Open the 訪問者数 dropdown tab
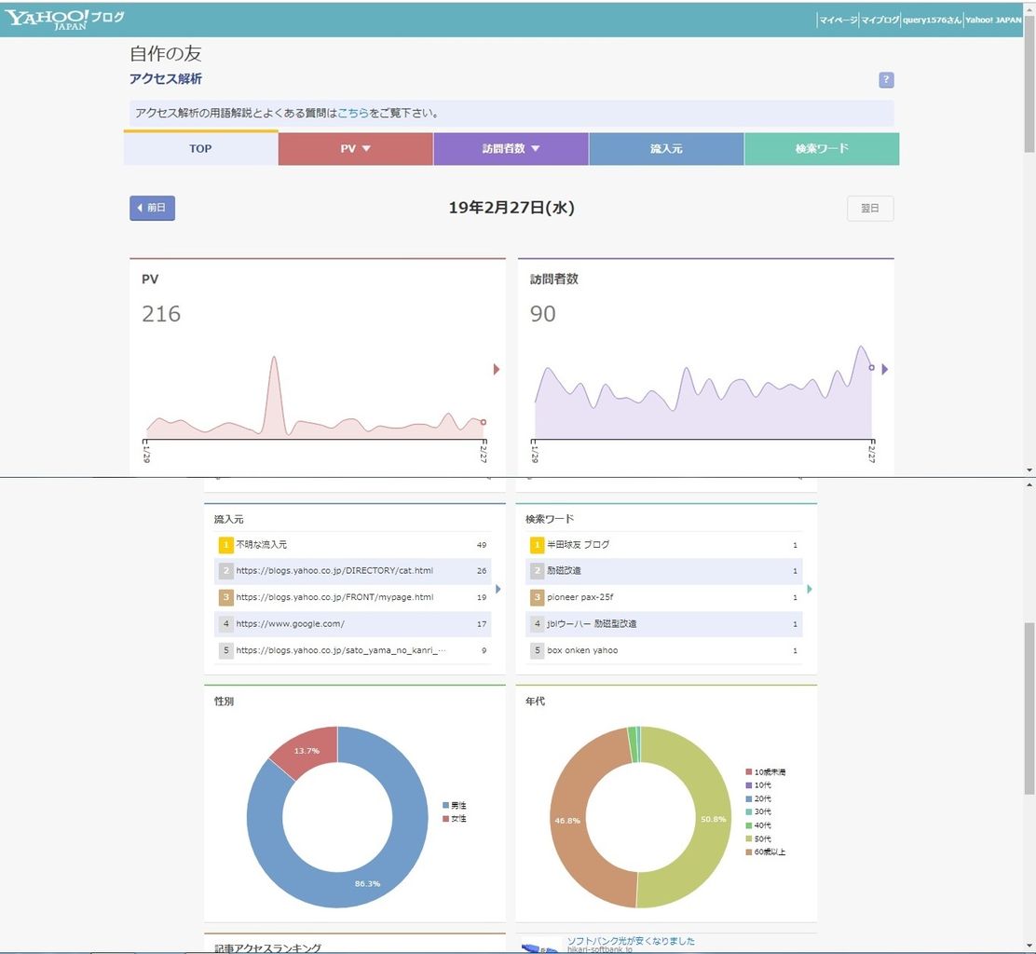This screenshot has width=1036, height=954. pyautogui.click(x=511, y=149)
